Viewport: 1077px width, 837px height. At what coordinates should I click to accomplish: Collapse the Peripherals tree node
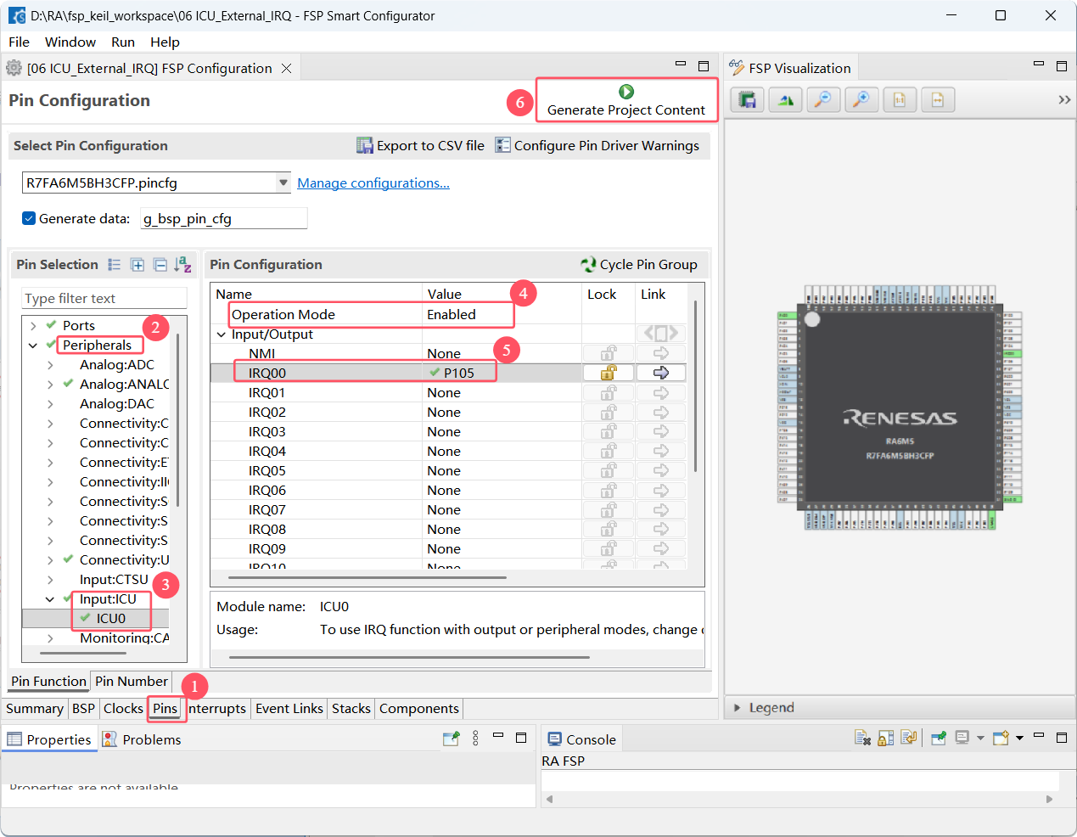[33, 345]
